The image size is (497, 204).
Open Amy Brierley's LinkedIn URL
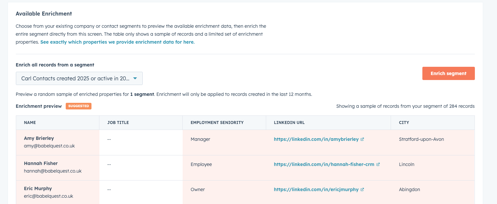point(316,139)
